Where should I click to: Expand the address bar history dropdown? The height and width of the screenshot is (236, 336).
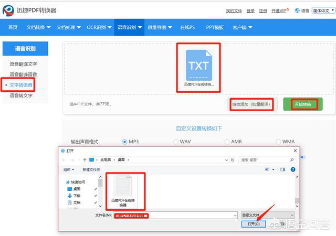point(226,160)
